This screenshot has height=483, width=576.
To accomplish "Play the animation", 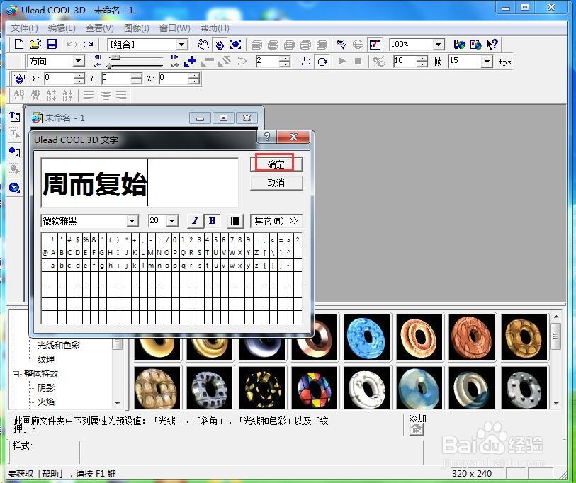I will coord(341,62).
